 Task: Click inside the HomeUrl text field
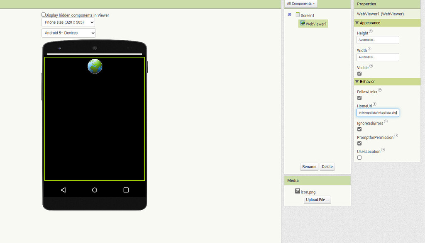coord(377,112)
